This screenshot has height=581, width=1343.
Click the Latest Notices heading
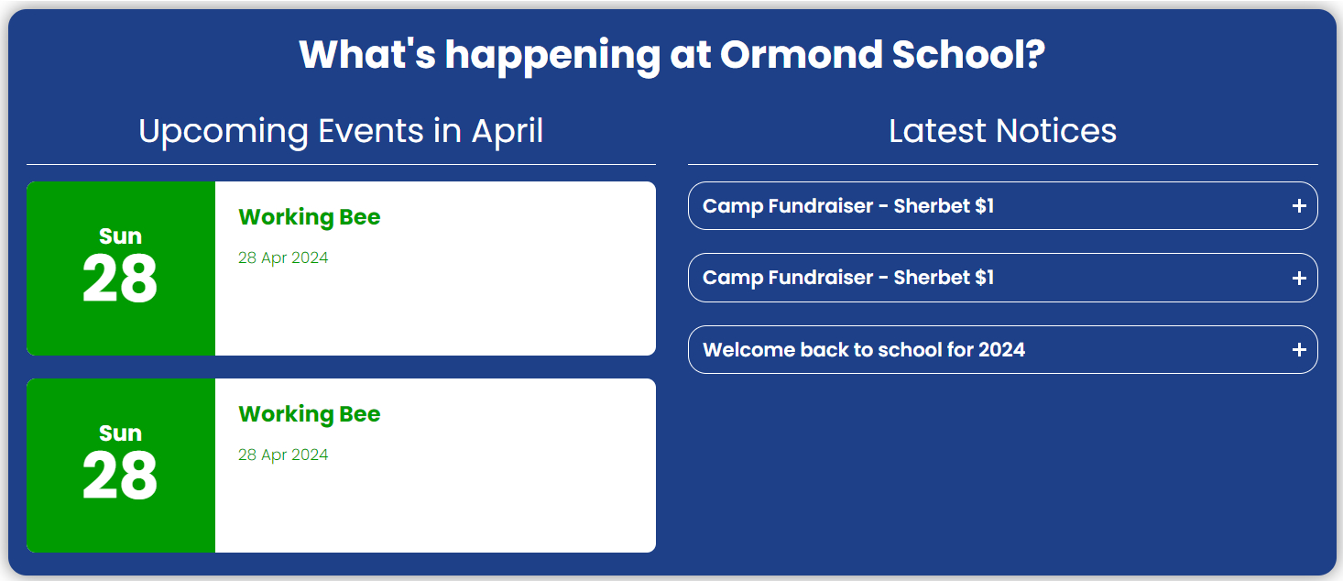[x=1002, y=131]
